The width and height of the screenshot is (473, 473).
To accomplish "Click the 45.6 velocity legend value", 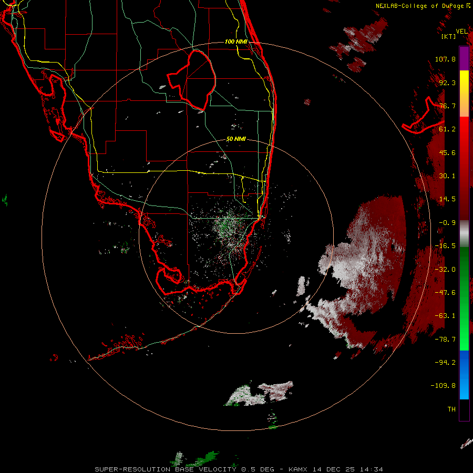I will [x=447, y=152].
